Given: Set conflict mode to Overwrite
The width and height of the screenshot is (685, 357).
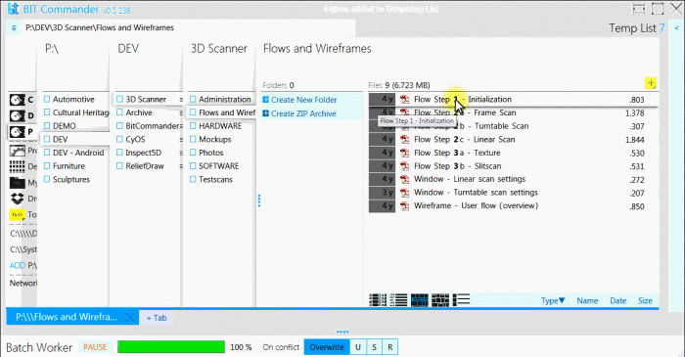Looking at the screenshot, I should point(327,347).
